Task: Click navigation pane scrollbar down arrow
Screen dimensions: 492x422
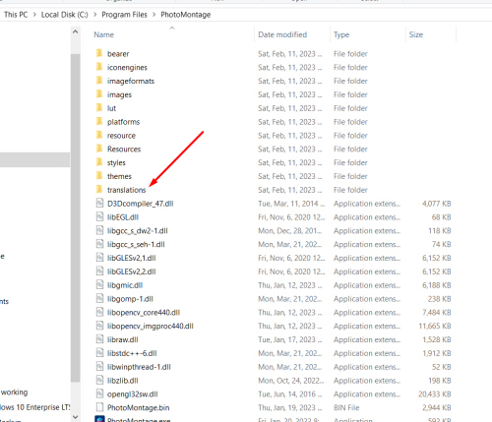Action: (x=75, y=417)
